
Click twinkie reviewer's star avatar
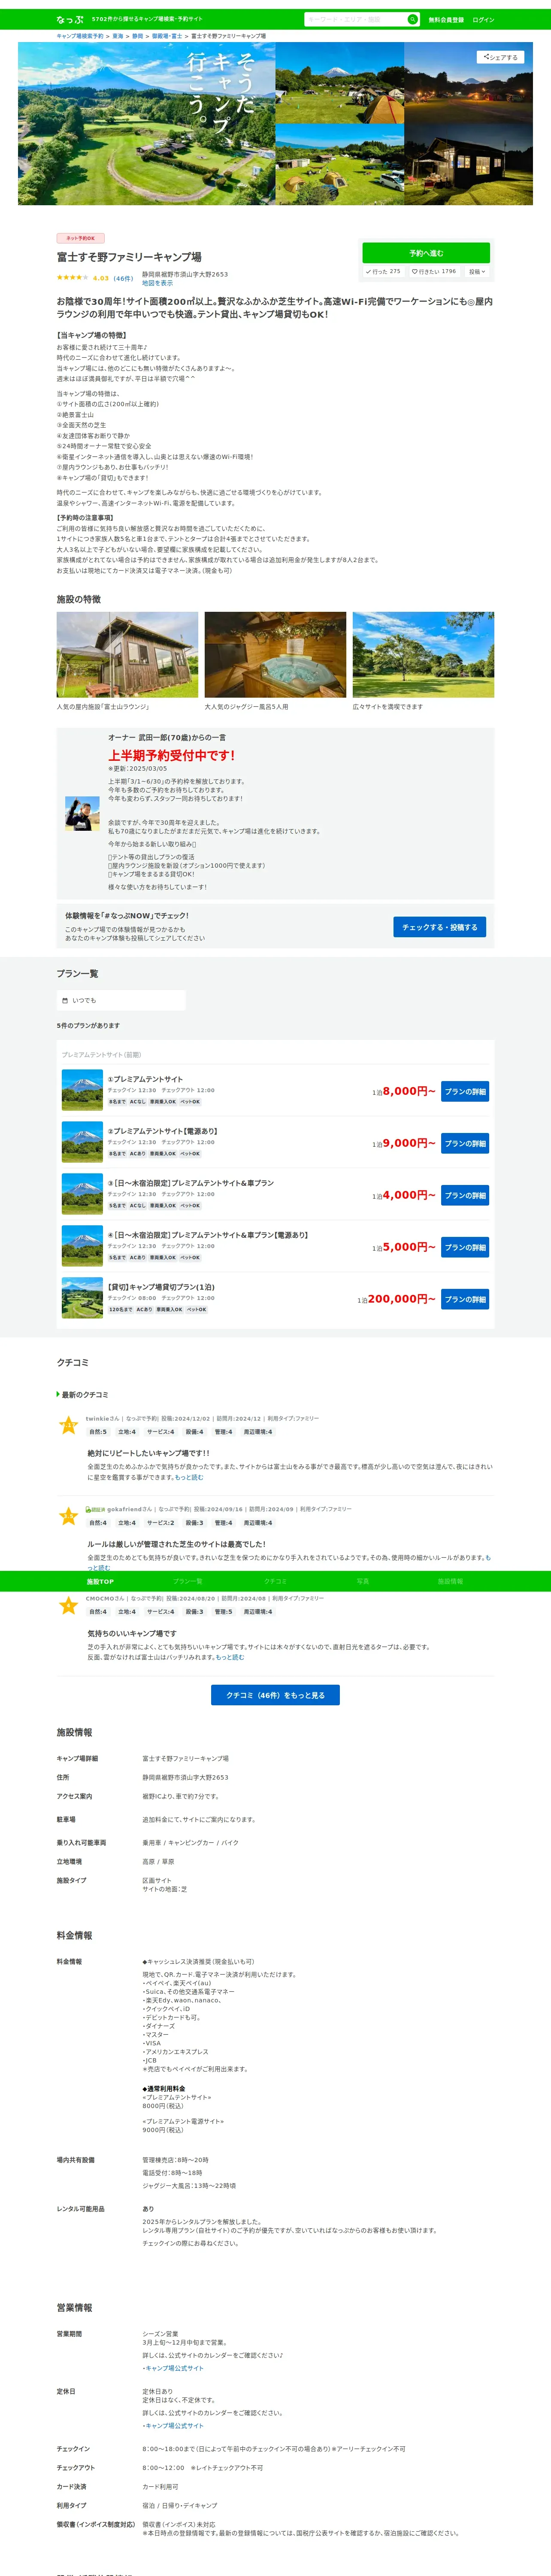68,1425
